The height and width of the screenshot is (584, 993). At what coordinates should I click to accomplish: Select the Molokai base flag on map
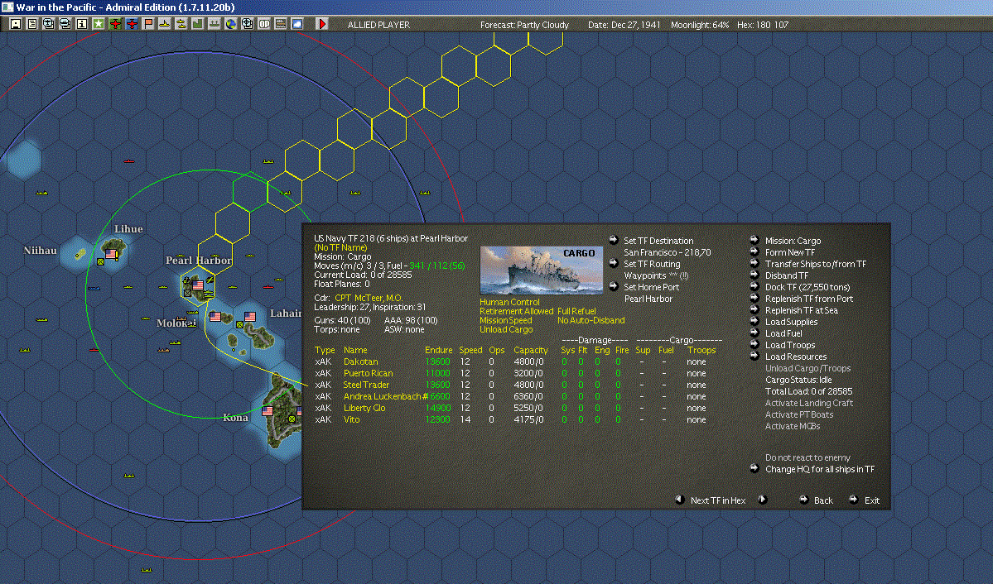click(x=215, y=316)
